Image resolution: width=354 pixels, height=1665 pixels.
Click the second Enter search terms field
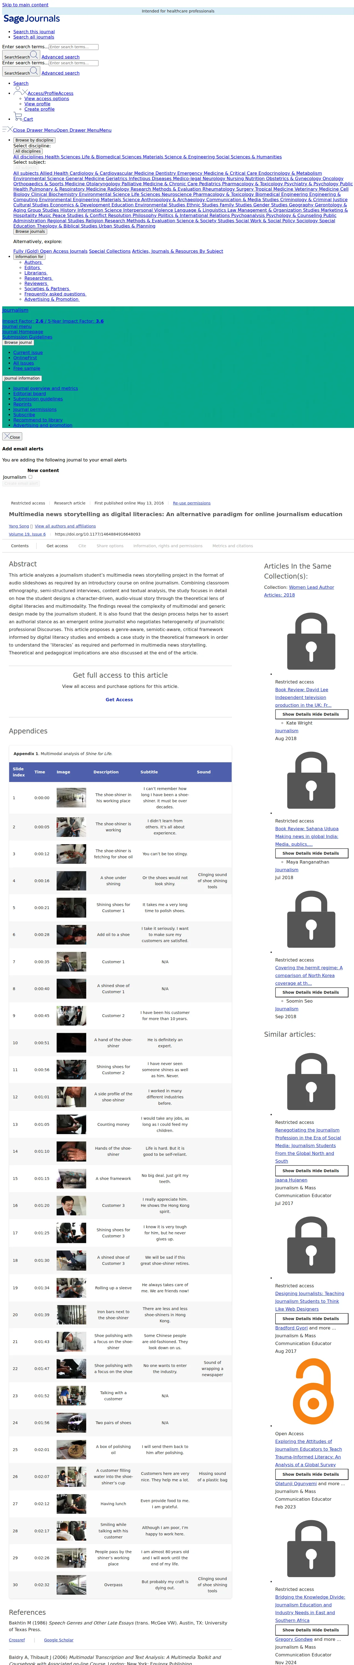(74, 63)
